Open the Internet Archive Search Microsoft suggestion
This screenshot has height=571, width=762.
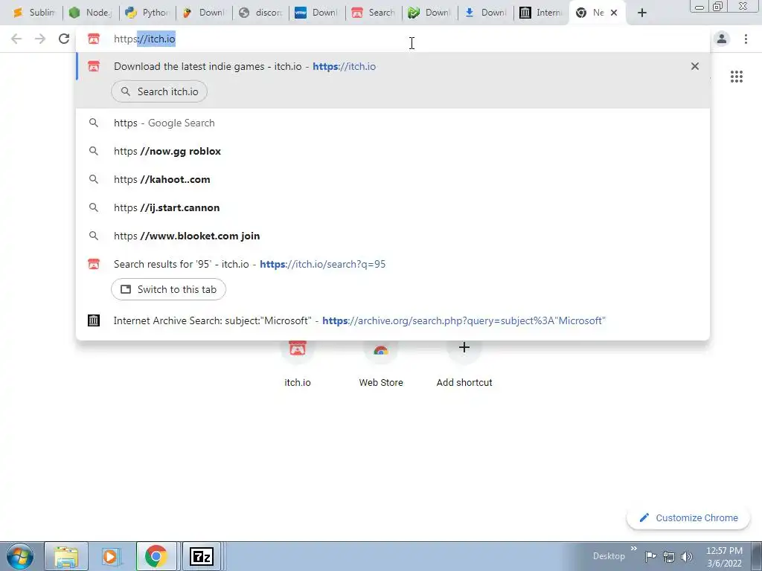click(393, 320)
